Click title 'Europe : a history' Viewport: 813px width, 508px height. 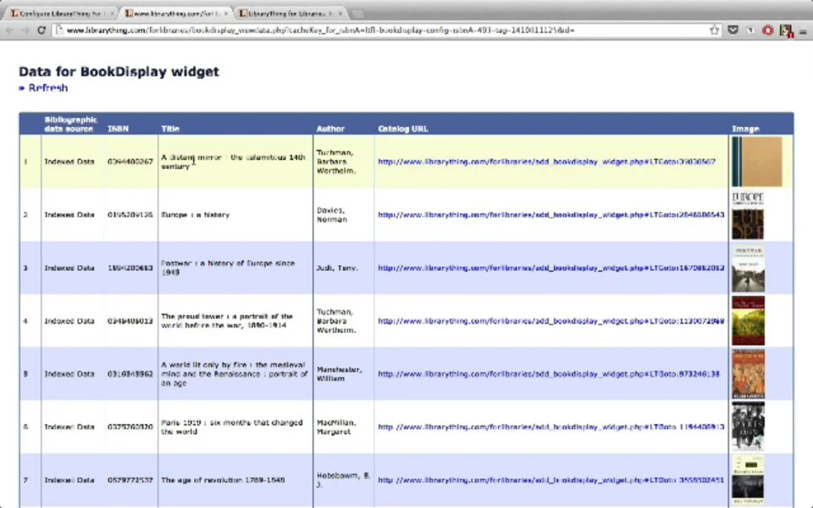(196, 214)
